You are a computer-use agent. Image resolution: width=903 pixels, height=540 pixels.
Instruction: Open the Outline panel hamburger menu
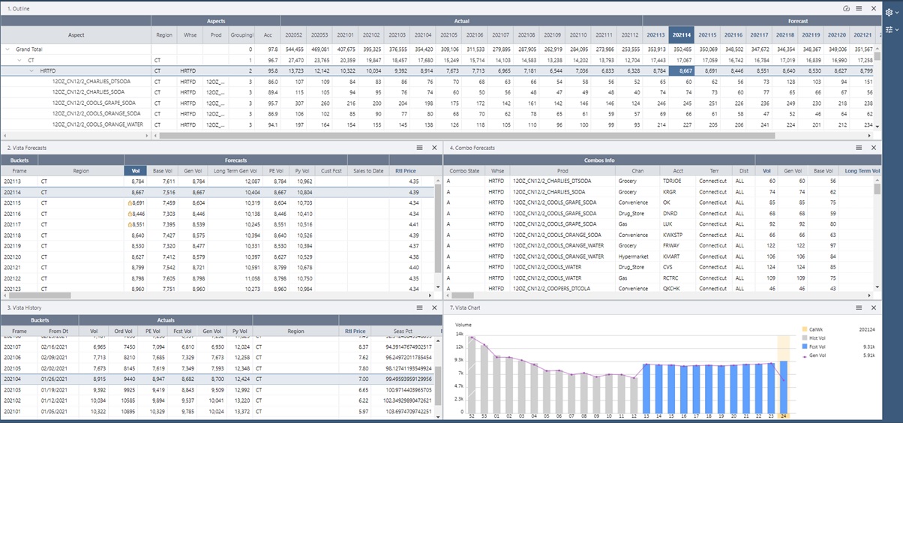tap(859, 8)
